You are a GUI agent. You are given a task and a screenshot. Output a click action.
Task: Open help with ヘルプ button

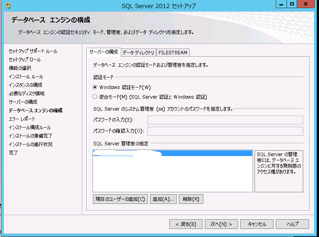tap(292, 224)
